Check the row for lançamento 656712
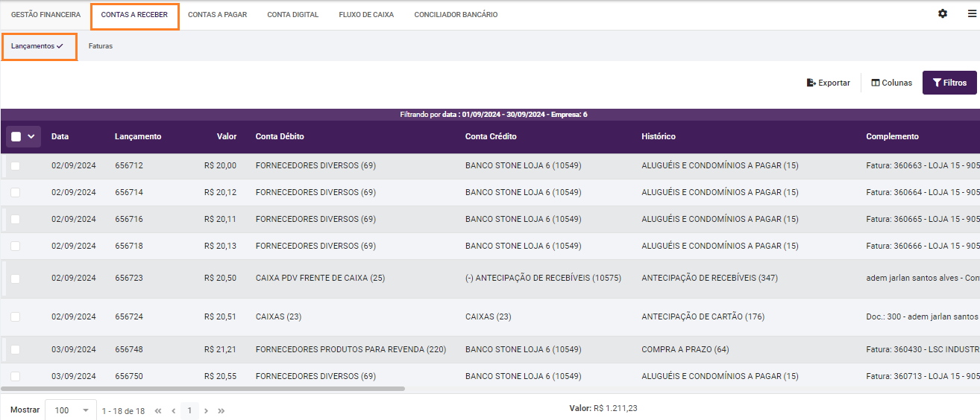 [16, 166]
